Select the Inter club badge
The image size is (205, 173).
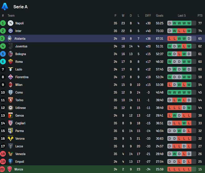pyautogui.click(x=11, y=31)
